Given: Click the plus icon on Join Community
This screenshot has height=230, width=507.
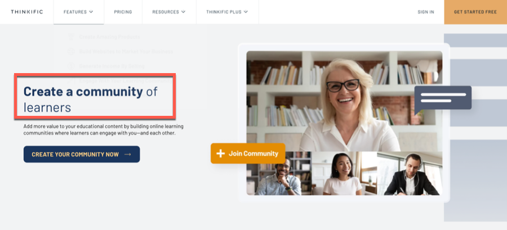Looking at the screenshot, I should click(220, 154).
